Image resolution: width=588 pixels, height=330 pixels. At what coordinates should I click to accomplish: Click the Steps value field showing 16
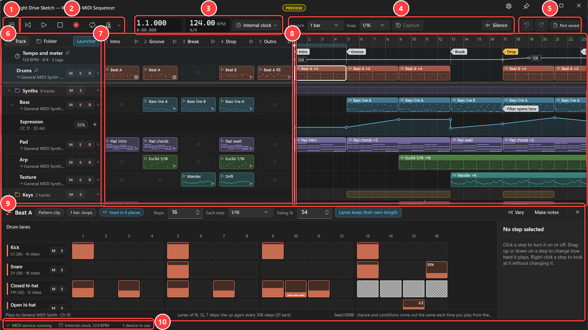point(185,212)
